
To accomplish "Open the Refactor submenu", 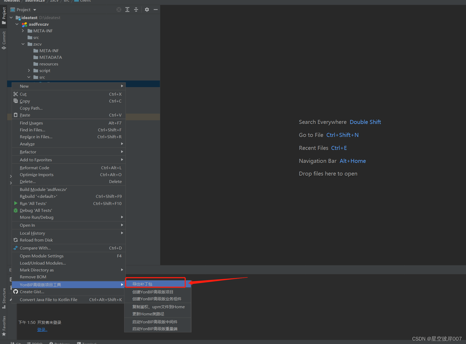I will click(69, 152).
